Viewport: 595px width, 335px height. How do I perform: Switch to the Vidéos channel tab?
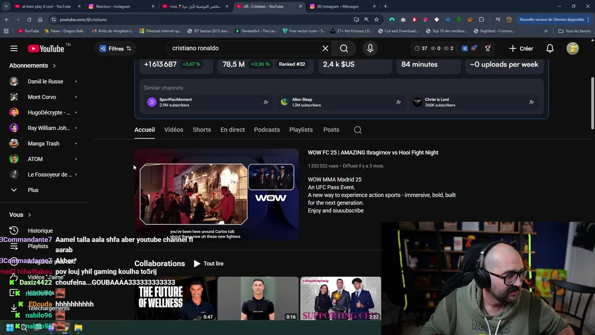click(x=173, y=130)
